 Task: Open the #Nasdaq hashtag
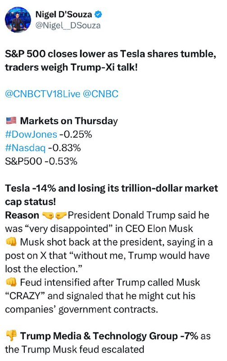click(x=25, y=148)
